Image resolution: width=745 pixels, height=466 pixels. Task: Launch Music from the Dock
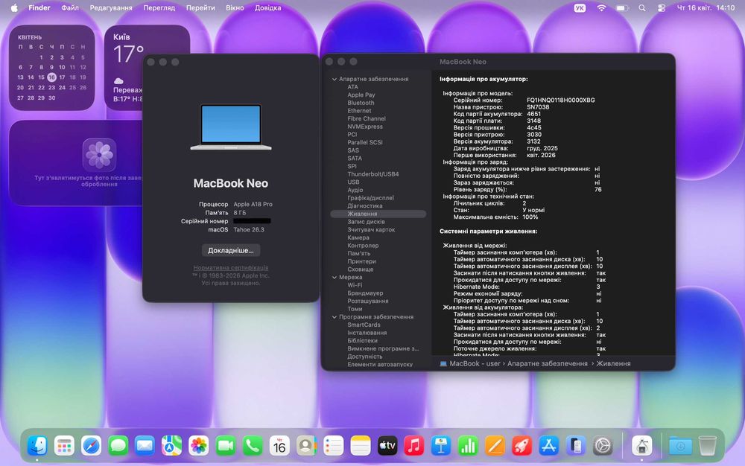click(x=413, y=446)
